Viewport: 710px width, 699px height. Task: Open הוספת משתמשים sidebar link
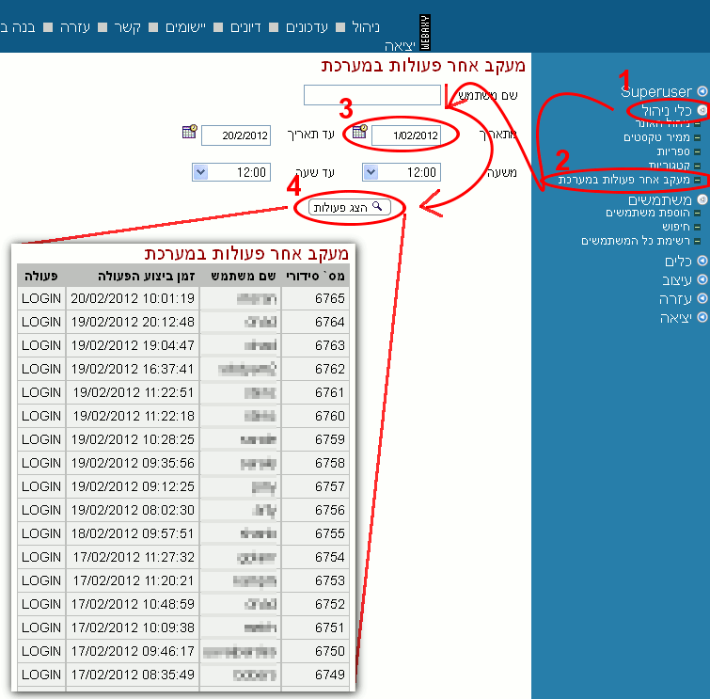(x=648, y=213)
